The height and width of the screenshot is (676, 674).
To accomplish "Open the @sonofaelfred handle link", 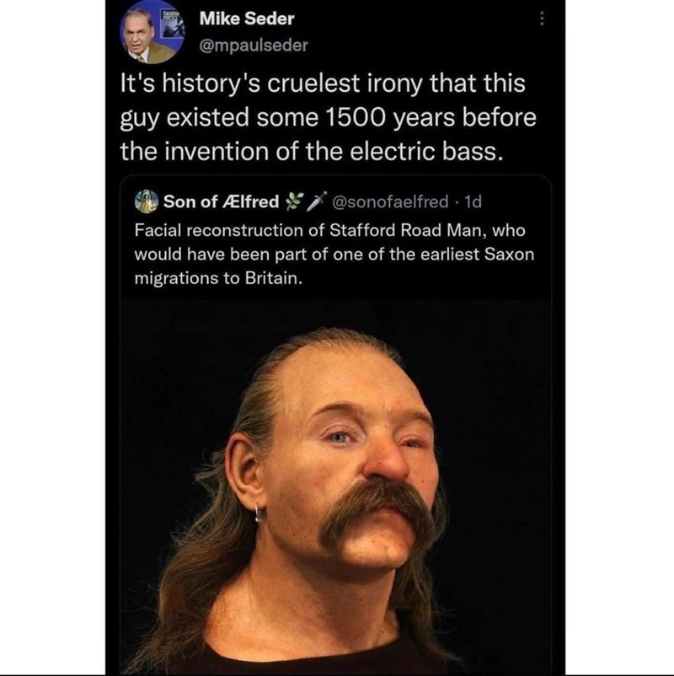I will (x=390, y=201).
